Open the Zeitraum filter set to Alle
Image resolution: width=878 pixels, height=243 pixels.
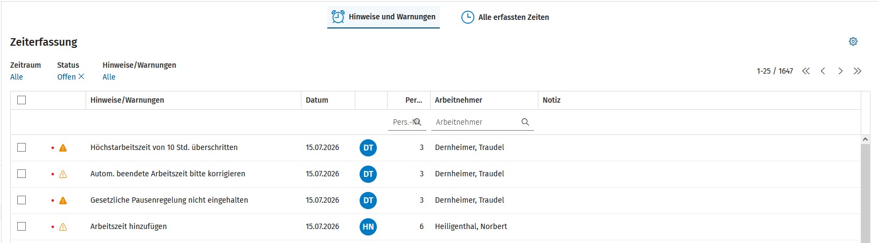17,77
